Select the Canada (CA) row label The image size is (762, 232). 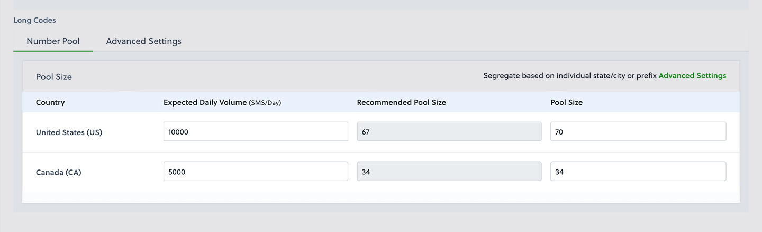pyautogui.click(x=58, y=172)
